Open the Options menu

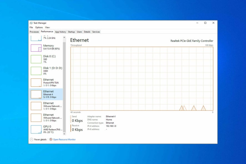(39, 27)
